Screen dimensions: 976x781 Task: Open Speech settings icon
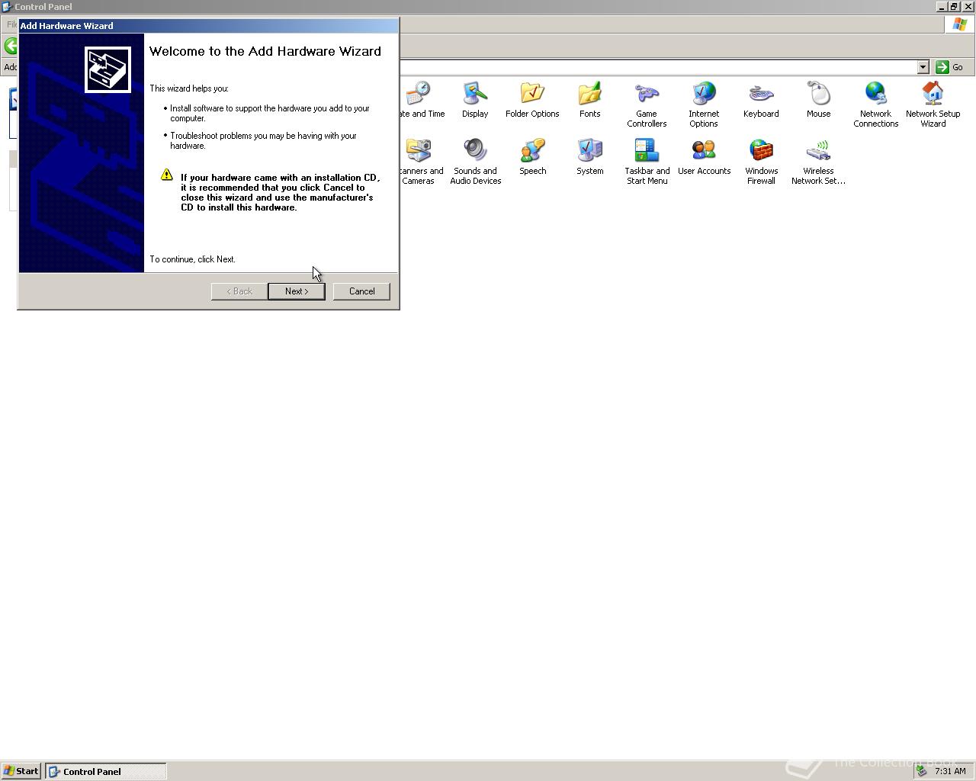point(532,152)
